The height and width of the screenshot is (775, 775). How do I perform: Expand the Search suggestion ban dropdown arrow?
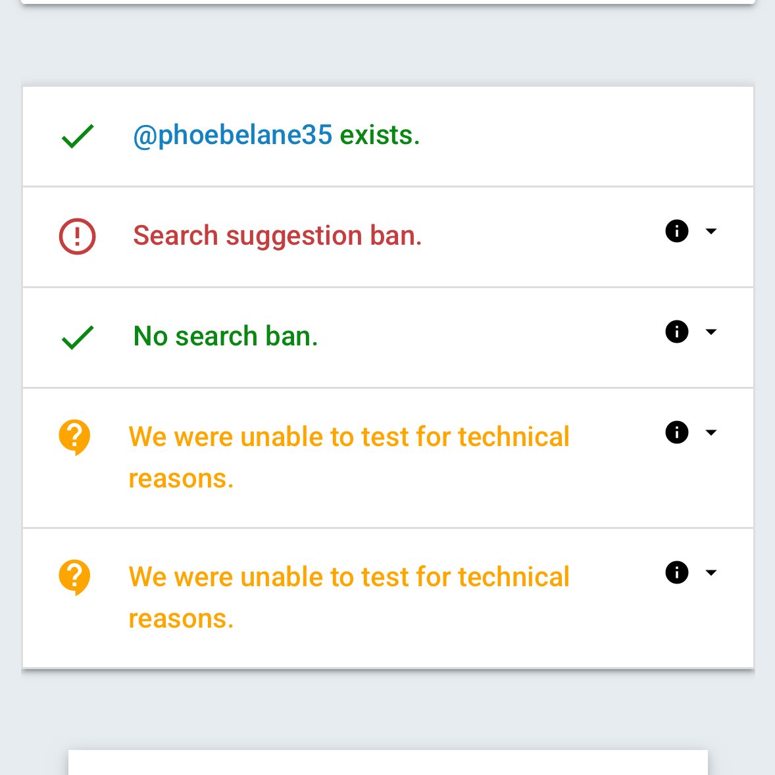click(x=711, y=231)
